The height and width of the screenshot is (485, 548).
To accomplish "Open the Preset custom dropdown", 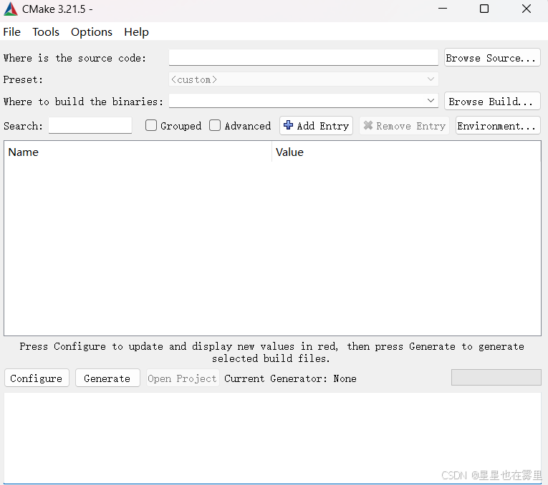I will click(x=303, y=79).
